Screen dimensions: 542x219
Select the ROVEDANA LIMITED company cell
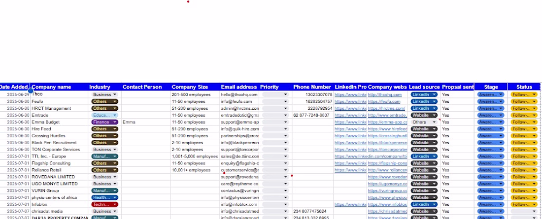pos(59,177)
